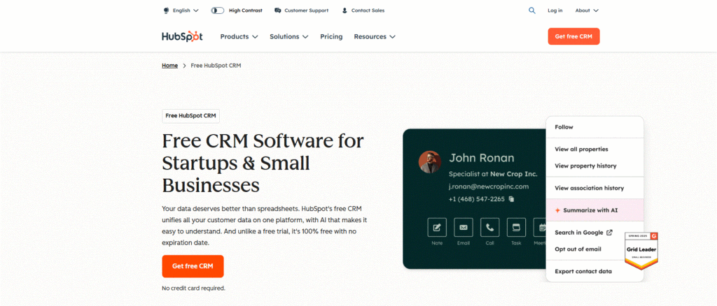
Task: Expand the About dropdown
Action: 587,10
